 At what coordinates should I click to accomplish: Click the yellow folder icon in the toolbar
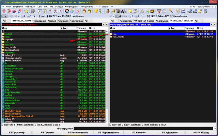tap(130, 11)
